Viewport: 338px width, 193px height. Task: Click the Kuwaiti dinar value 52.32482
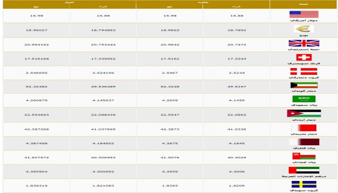point(37,86)
